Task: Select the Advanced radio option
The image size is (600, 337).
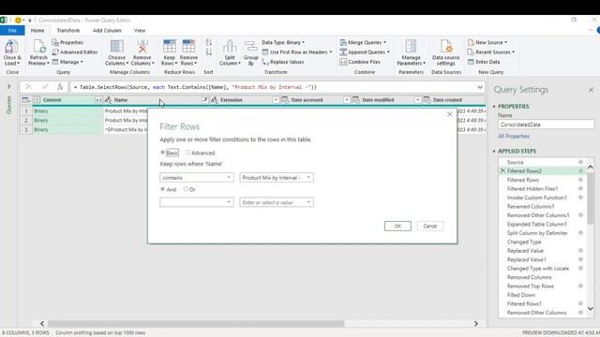Action: pyautogui.click(x=187, y=153)
